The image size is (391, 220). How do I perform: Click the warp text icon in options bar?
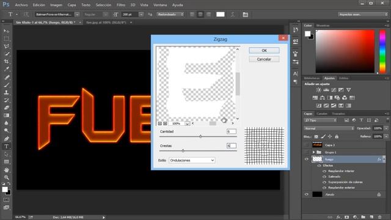click(232, 15)
